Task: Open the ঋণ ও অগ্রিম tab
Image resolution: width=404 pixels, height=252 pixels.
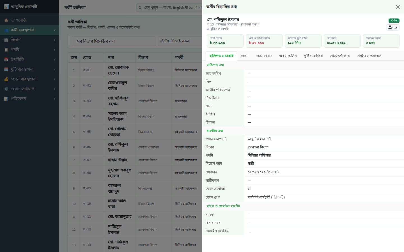Action: point(288,56)
